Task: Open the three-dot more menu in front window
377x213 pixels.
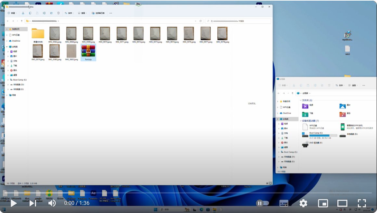Action: (x=110, y=13)
